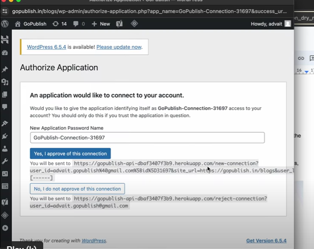Open Appearance paintbrush icon in sidebar
314x249 pixels.
point(5,124)
